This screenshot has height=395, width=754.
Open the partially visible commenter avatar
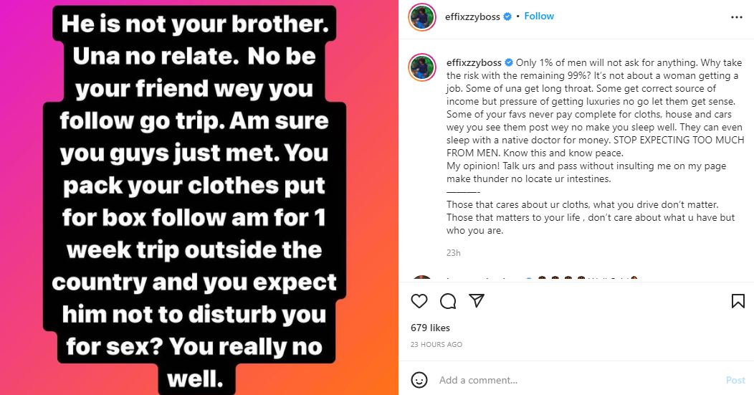[422, 278]
